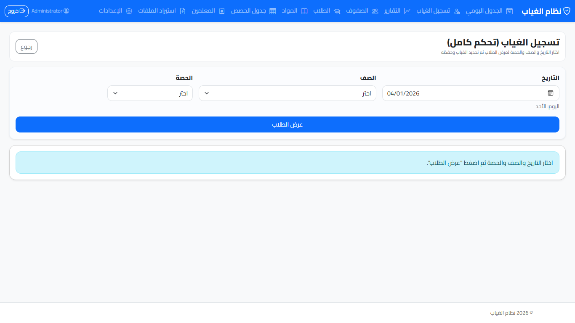Click the استيراد الملفات file icon

coord(182,11)
